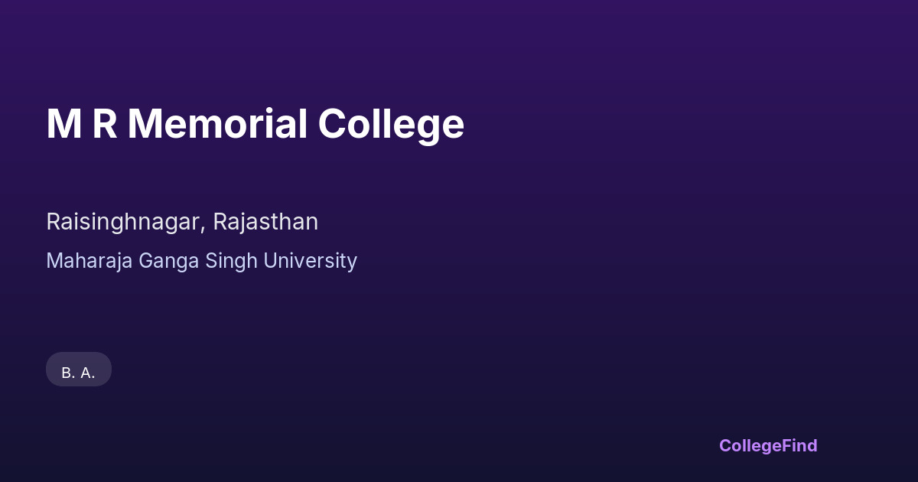Select the Rajasthan state name

[265, 222]
